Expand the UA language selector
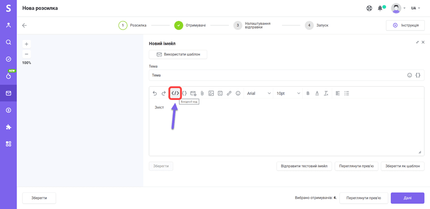This screenshot has width=430, height=209. tap(416, 8)
